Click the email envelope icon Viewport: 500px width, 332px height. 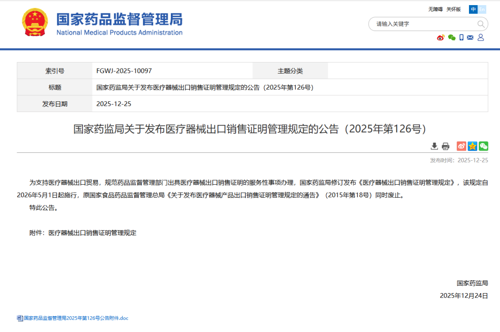[x=470, y=38]
